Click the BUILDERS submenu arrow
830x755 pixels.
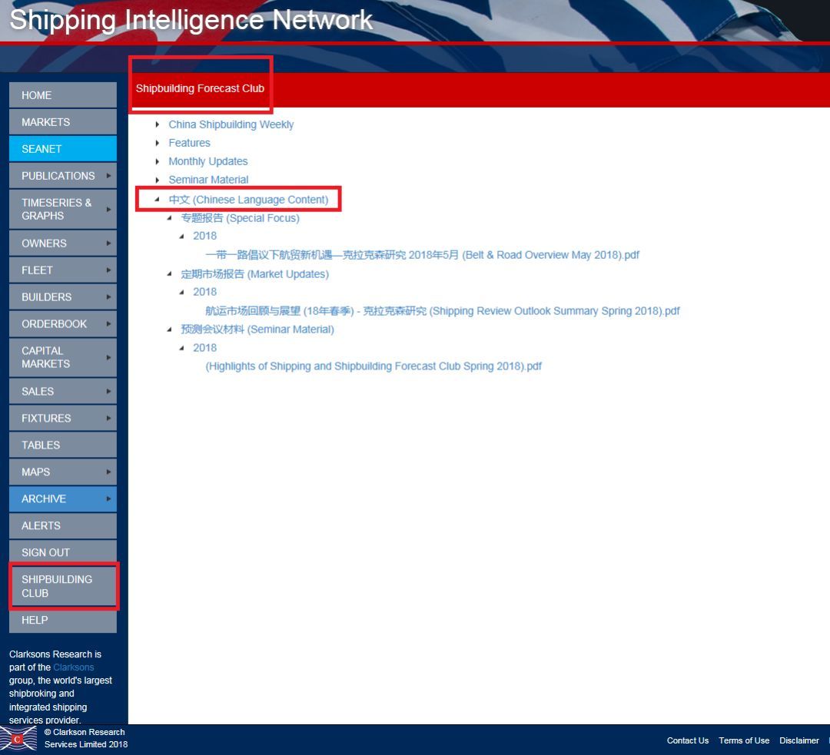coord(108,297)
